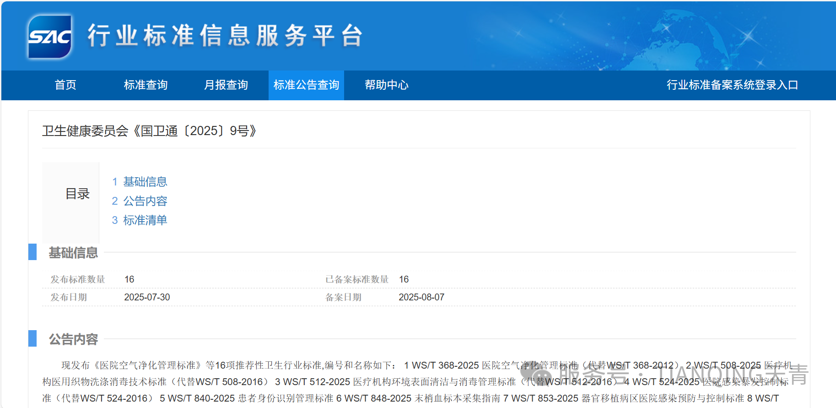The width and height of the screenshot is (836, 408).
Task: Jump to 2 公告内容 in contents
Action: (x=140, y=201)
